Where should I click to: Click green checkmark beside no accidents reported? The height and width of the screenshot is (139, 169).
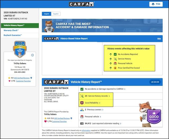(x=82, y=89)
